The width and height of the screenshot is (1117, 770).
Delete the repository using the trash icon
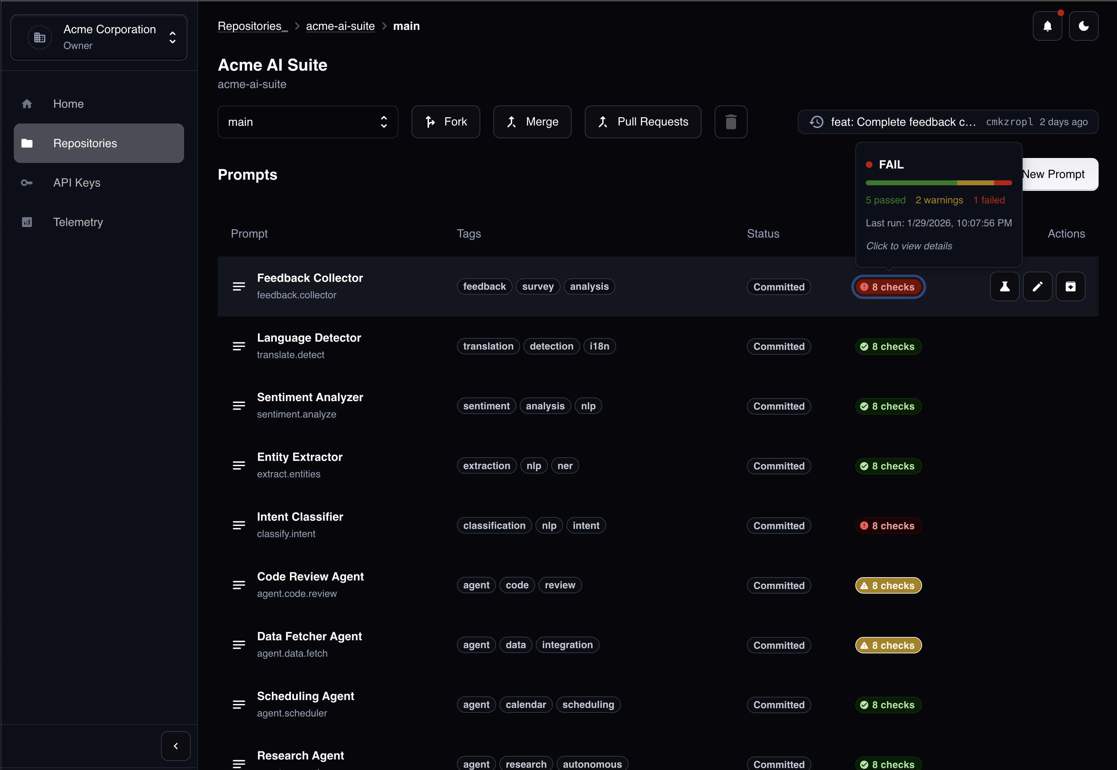pyautogui.click(x=730, y=122)
